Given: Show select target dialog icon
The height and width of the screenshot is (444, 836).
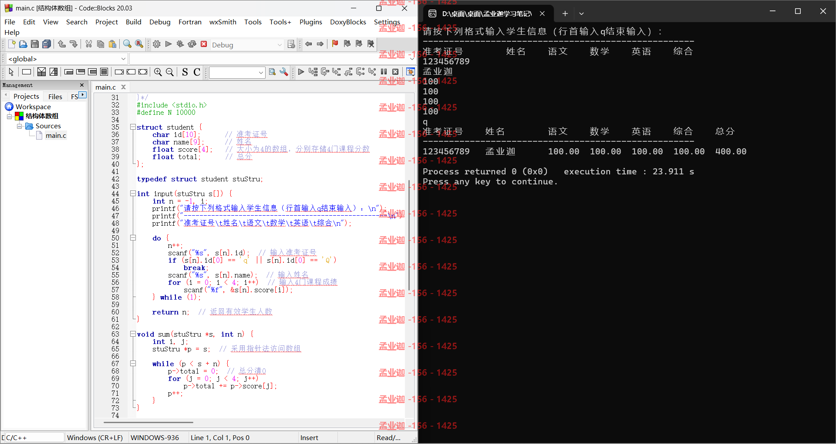Looking at the screenshot, I should [x=291, y=44].
